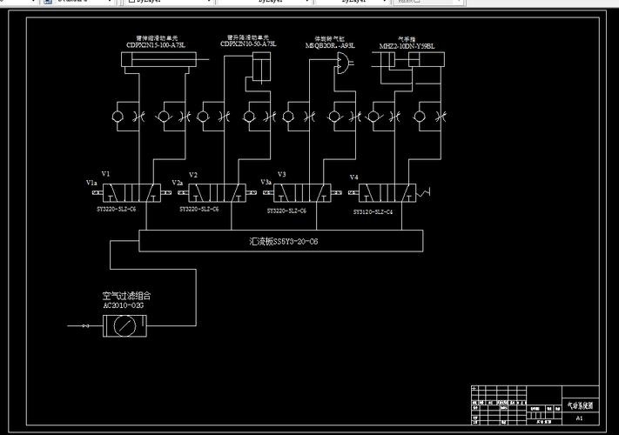Pick the spring symbol on valve V4

tap(423, 193)
